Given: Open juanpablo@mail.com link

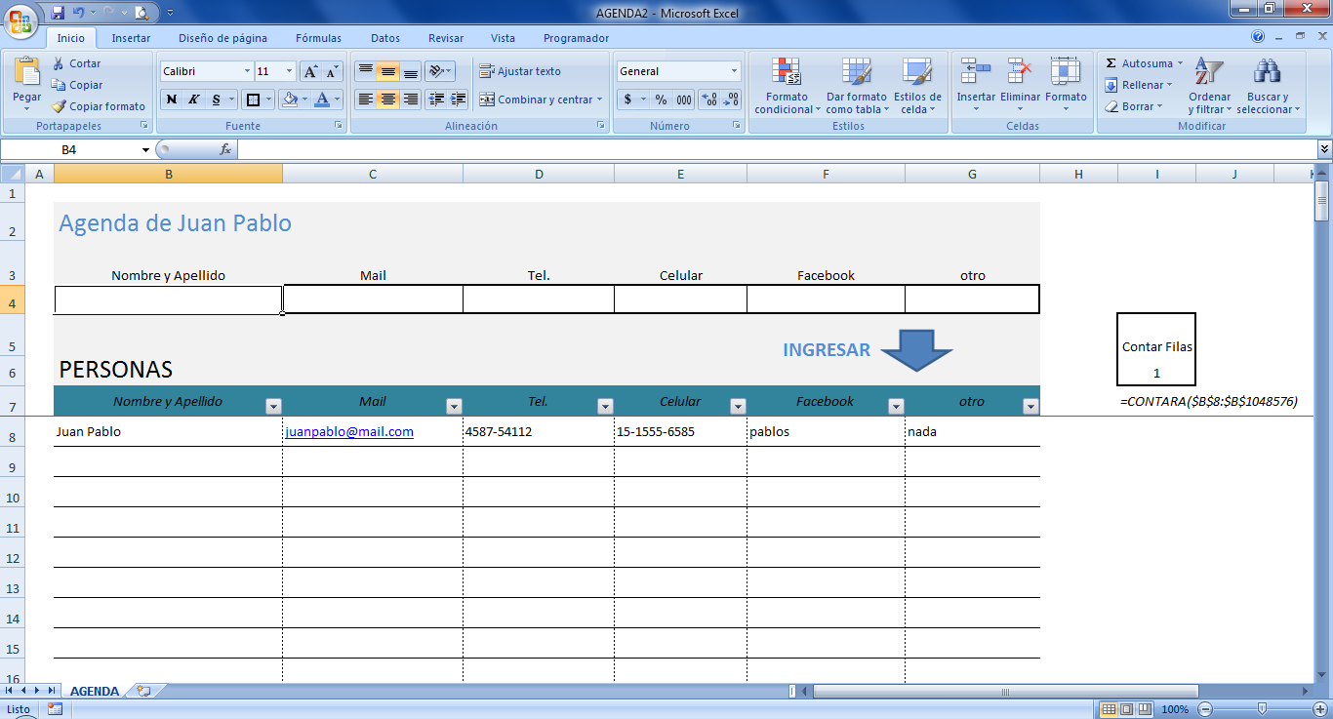Looking at the screenshot, I should pos(349,431).
